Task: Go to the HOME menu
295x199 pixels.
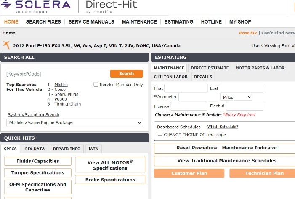Action: coord(11,22)
